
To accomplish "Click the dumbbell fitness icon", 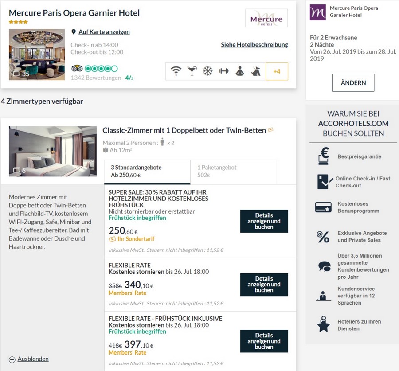I will tap(223, 71).
